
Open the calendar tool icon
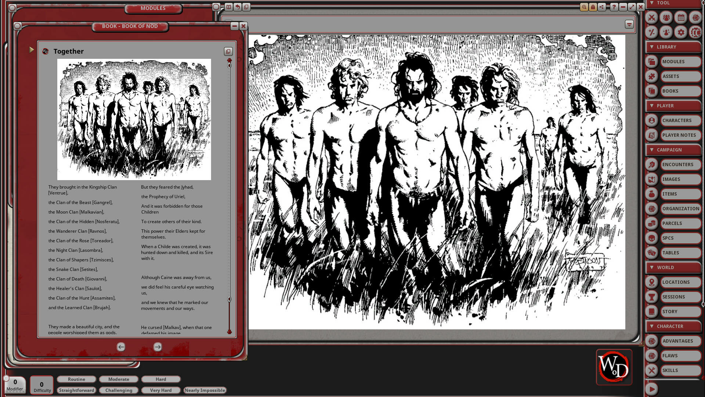coord(681,18)
